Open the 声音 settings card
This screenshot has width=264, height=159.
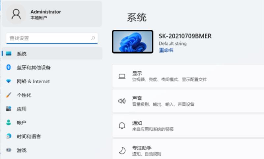pyautogui.click(x=188, y=101)
